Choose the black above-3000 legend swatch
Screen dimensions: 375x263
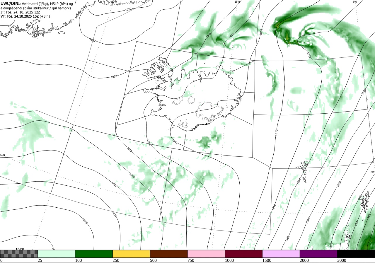pos(356,254)
